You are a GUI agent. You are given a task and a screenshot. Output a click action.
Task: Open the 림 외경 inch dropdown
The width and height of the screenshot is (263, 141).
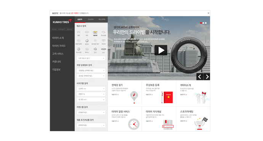pos(91,99)
